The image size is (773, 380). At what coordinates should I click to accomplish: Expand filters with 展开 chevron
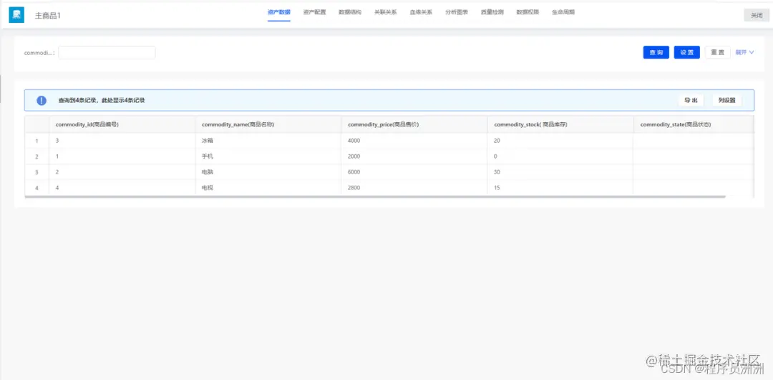(745, 53)
